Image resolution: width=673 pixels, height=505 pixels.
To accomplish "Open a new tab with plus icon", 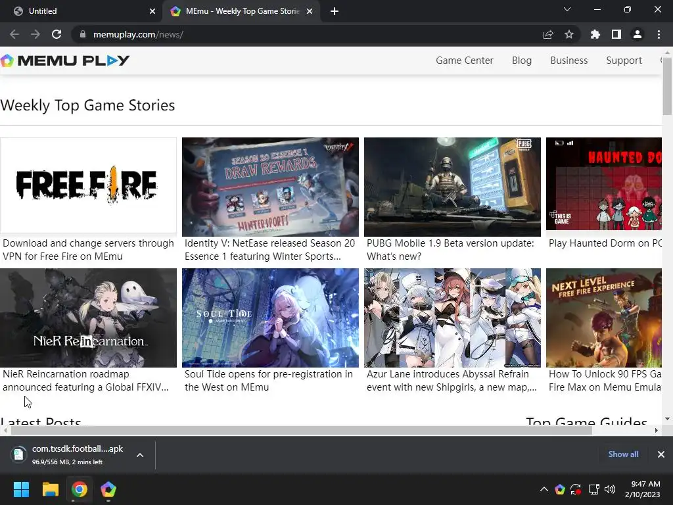I will pyautogui.click(x=335, y=11).
